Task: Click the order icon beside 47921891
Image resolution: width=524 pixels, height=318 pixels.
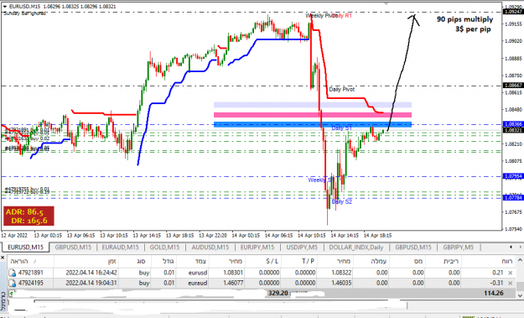Action: (12, 273)
